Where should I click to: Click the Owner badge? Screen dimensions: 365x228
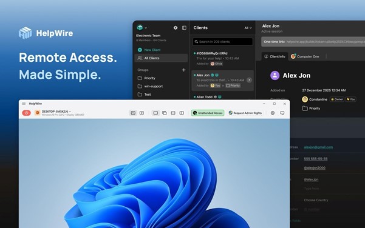coord(337,99)
